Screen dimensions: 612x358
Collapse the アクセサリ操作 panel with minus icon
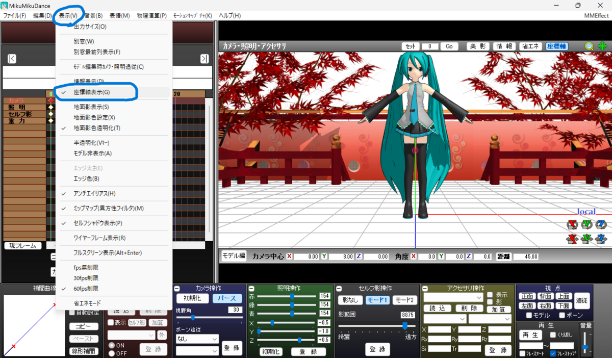(x=424, y=289)
